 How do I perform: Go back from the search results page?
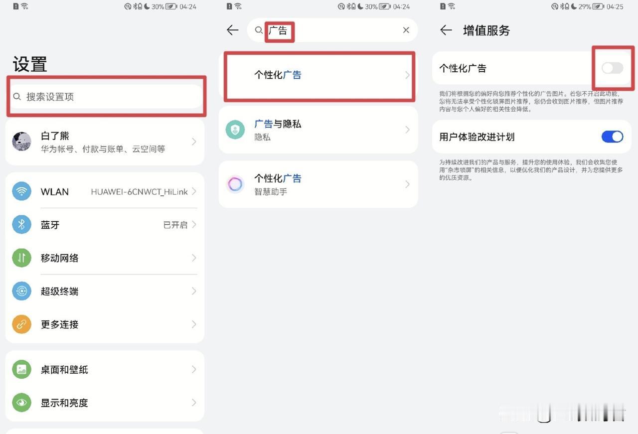tap(233, 30)
